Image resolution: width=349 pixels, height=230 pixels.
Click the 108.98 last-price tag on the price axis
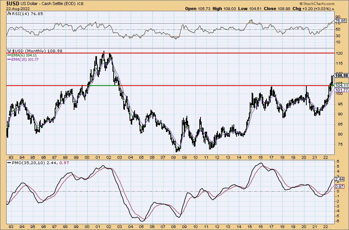(341, 76)
